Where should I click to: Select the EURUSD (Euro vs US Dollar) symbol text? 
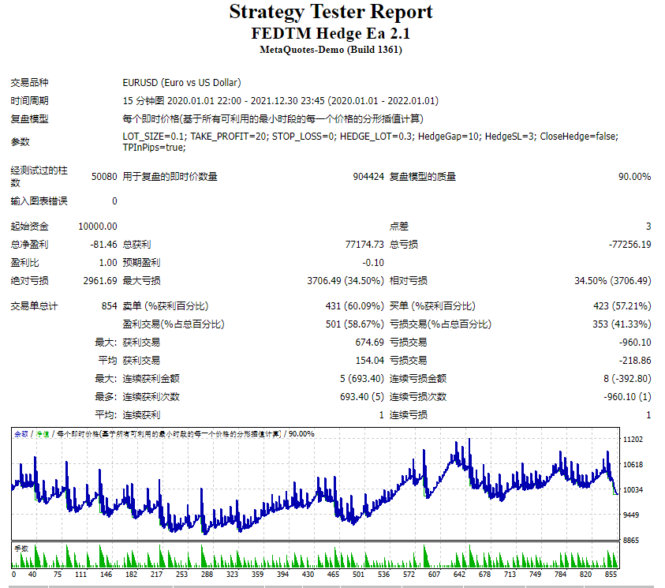[180, 82]
